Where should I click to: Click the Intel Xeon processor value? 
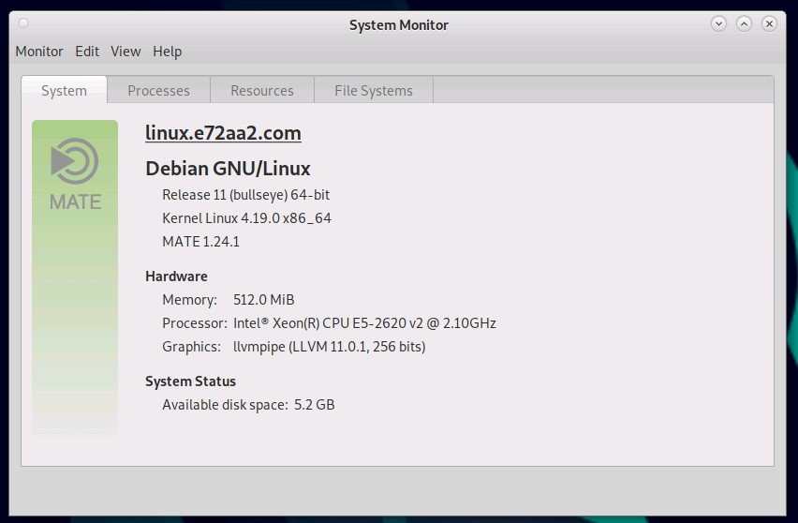click(364, 322)
